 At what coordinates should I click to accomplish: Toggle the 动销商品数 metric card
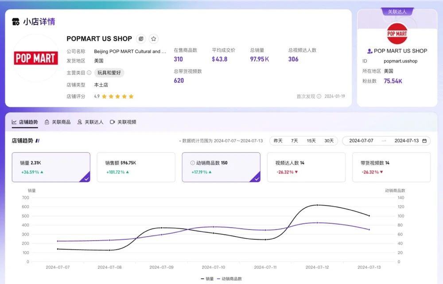[221, 167]
